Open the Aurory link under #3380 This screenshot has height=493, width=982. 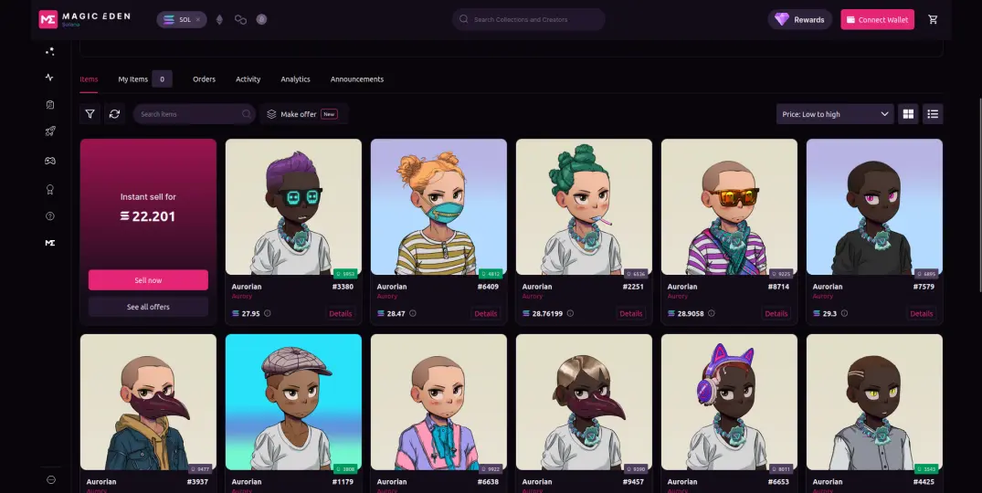click(242, 296)
